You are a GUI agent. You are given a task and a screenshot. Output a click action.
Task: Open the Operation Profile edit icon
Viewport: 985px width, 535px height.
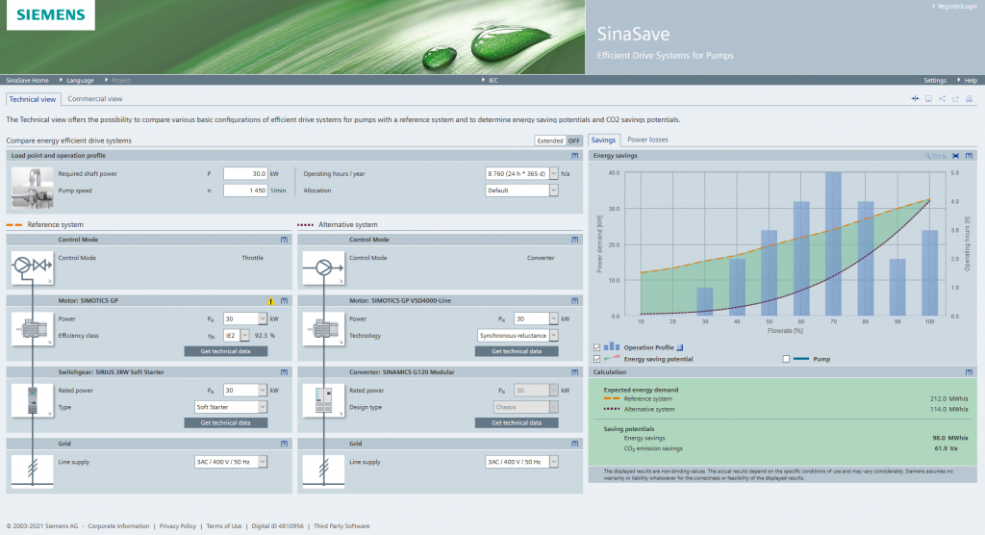pos(680,347)
